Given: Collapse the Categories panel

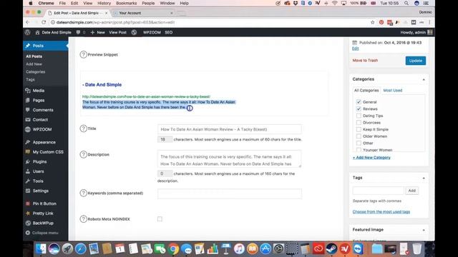Looking at the screenshot, I should click(x=424, y=79).
